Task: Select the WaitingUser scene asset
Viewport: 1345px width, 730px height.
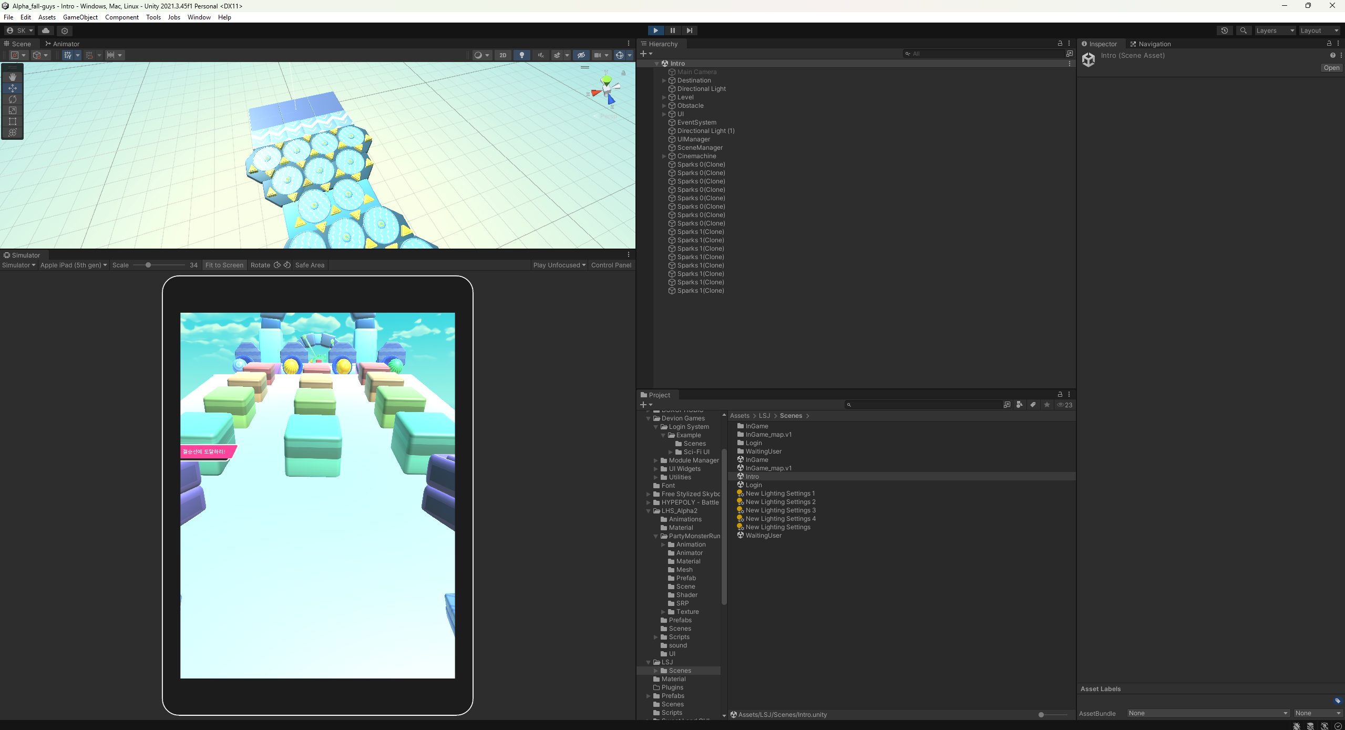Action: tap(763, 536)
